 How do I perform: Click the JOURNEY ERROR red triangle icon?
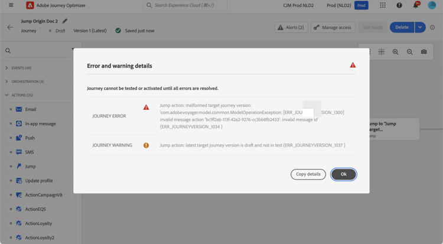146,107
